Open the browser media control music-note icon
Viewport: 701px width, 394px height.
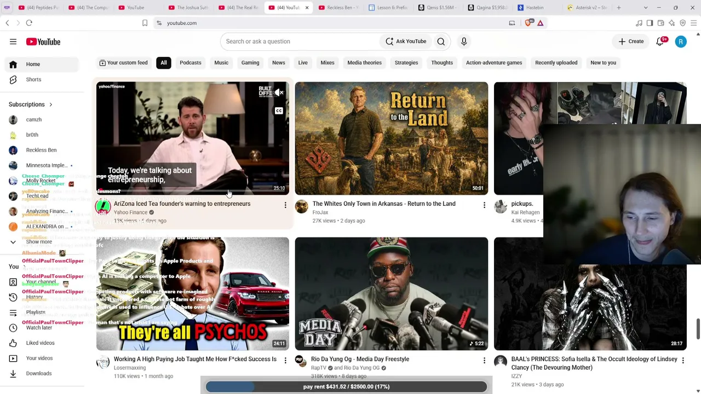[639, 23]
